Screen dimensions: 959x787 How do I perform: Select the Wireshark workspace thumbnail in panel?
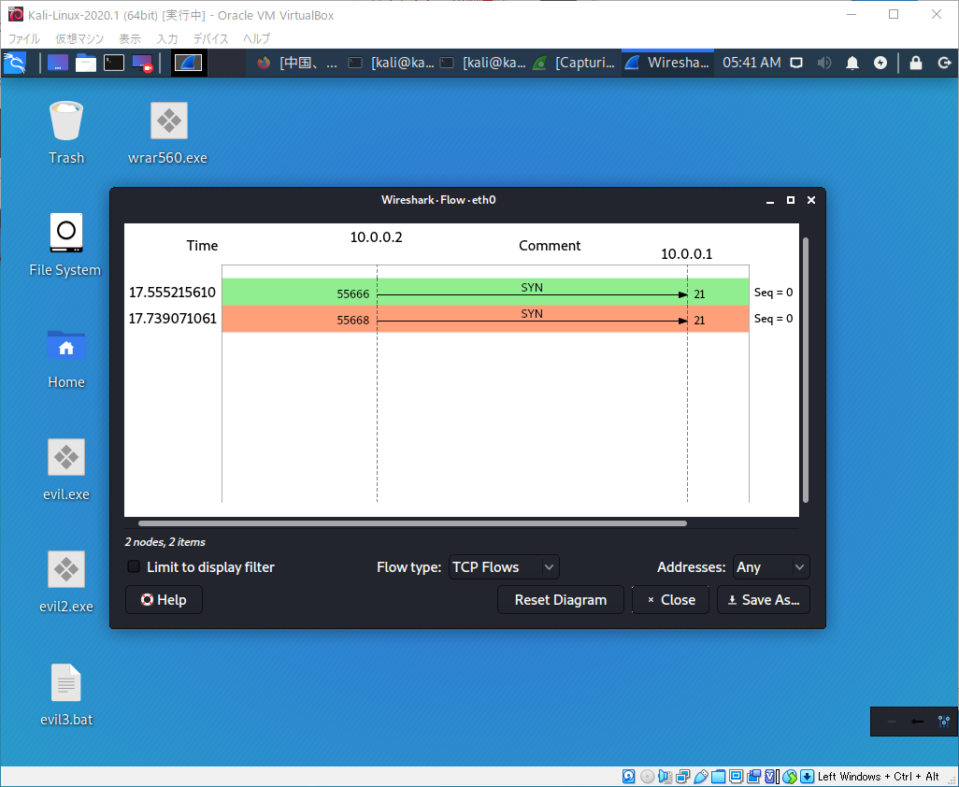[x=188, y=63]
